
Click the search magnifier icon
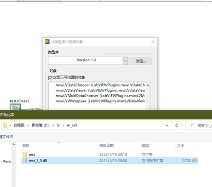[192, 125]
